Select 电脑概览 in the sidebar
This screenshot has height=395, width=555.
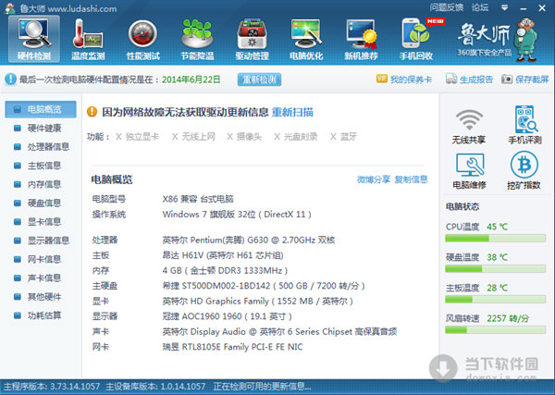tap(41, 109)
